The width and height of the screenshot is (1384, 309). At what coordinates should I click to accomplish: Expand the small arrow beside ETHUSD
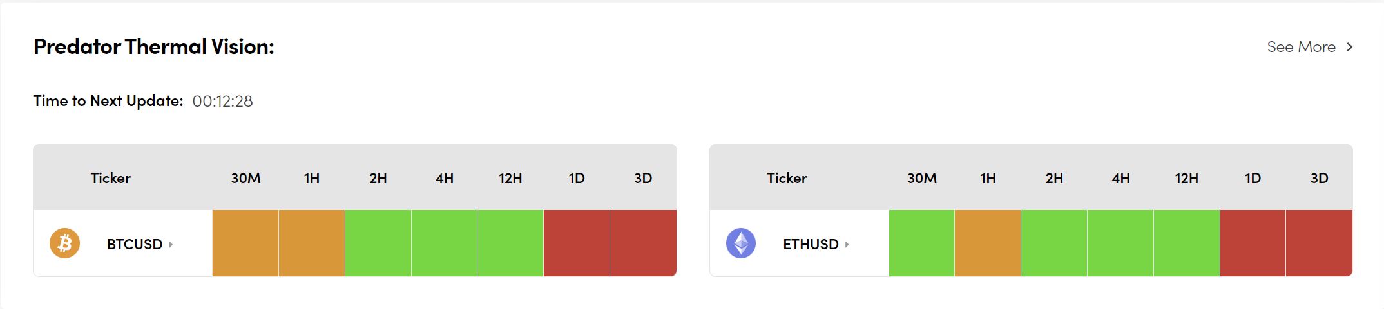tap(847, 244)
